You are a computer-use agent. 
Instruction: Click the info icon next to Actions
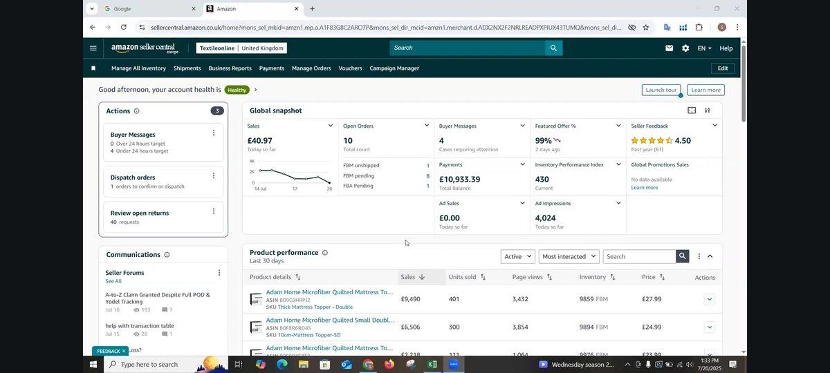136,111
